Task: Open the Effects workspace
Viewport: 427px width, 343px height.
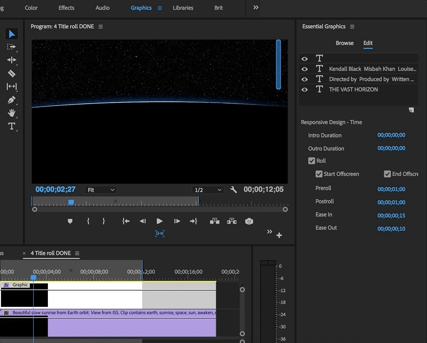Action: (x=66, y=8)
